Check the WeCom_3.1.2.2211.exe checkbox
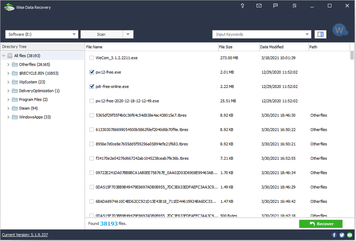The image size is (356, 241). (x=92, y=58)
